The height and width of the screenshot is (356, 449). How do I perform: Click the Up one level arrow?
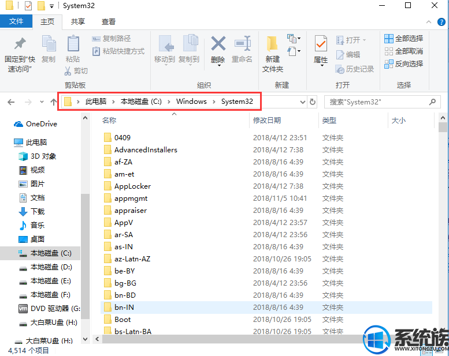(53, 102)
